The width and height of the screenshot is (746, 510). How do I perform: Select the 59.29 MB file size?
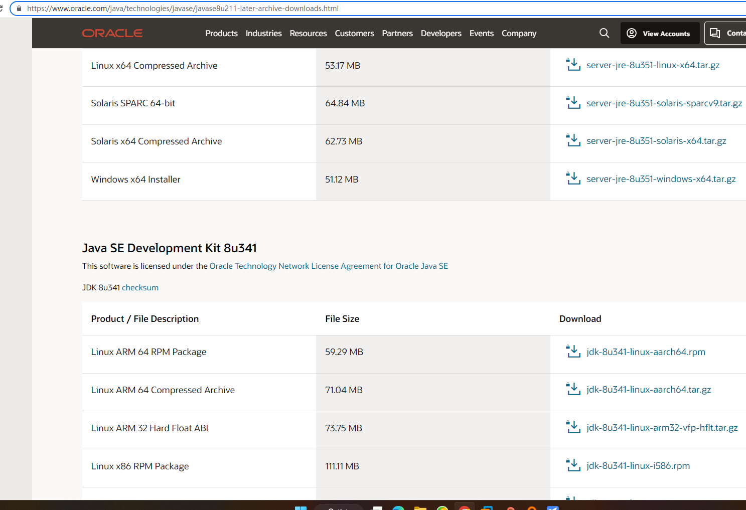tap(344, 352)
